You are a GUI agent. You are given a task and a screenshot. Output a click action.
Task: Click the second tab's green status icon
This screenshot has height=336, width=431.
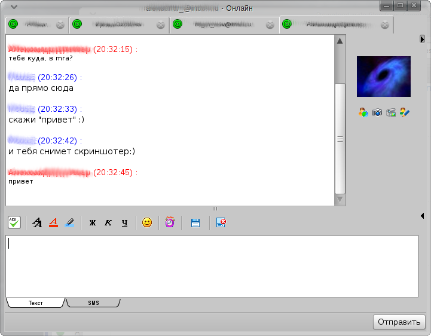point(77,24)
